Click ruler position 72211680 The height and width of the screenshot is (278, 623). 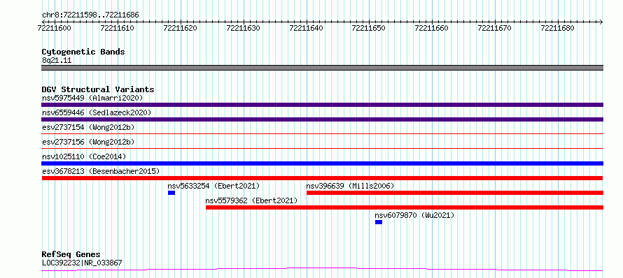point(558,28)
